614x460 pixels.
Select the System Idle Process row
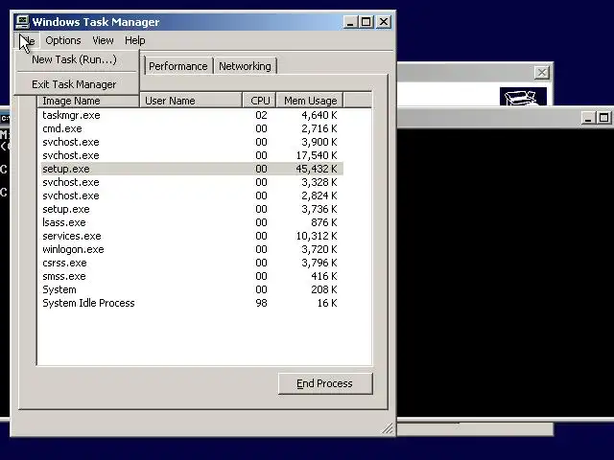[192, 303]
